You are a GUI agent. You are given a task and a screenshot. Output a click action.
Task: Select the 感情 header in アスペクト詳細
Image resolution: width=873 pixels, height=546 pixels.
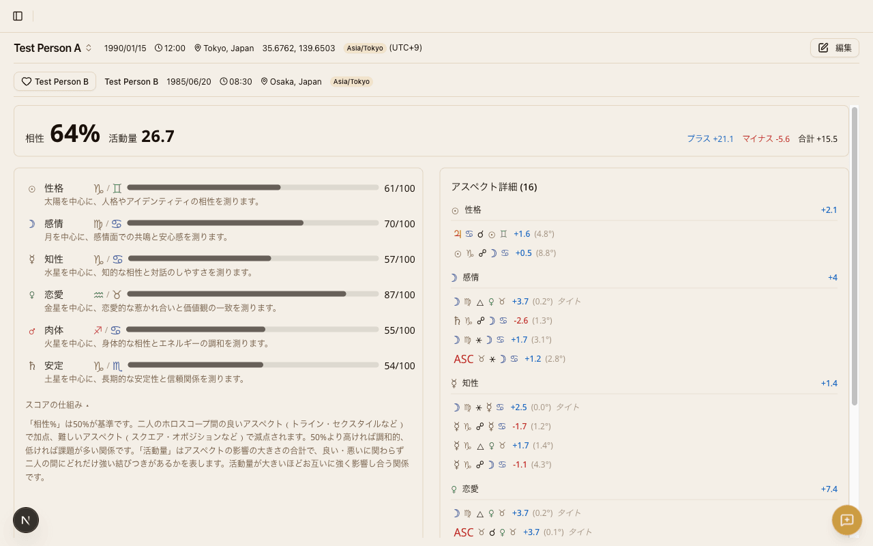pyautogui.click(x=470, y=277)
